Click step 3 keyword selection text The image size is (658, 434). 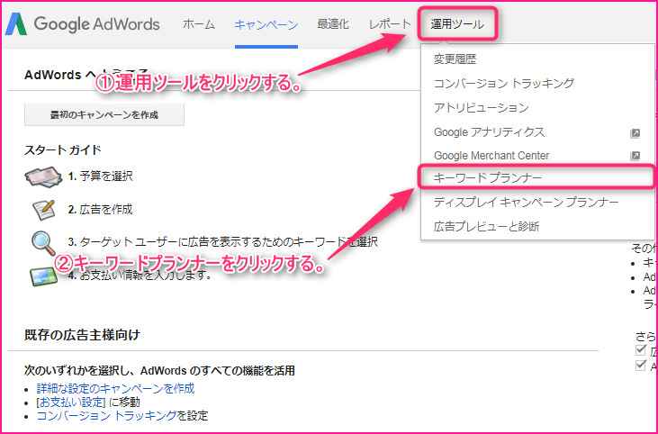coord(223,242)
